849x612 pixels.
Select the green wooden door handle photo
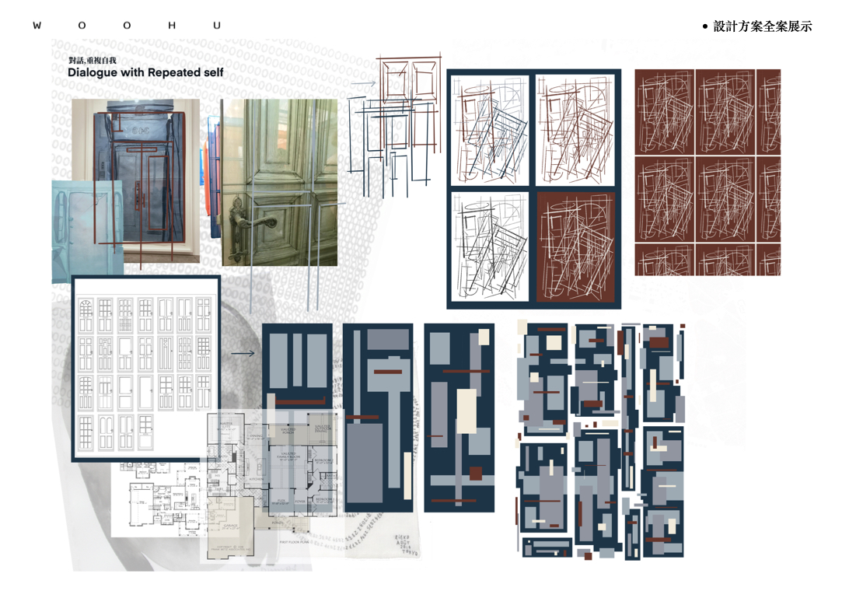click(x=279, y=182)
